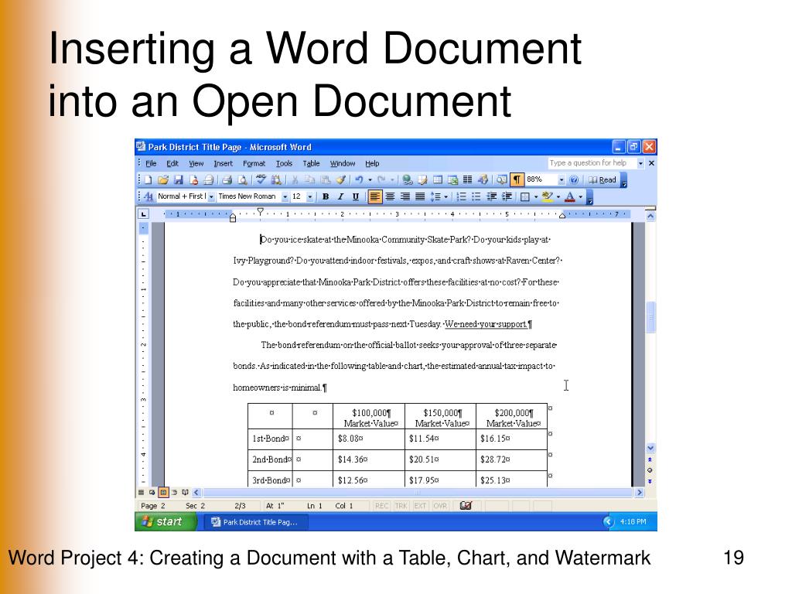Image resolution: width=792 pixels, height=594 pixels.
Task: Click the horizontal scrollbar right arrow
Action: pos(640,492)
